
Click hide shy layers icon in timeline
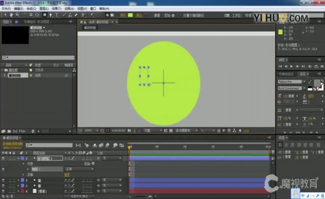tap(94, 145)
